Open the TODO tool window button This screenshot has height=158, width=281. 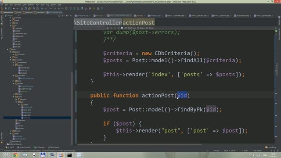(x=10, y=147)
